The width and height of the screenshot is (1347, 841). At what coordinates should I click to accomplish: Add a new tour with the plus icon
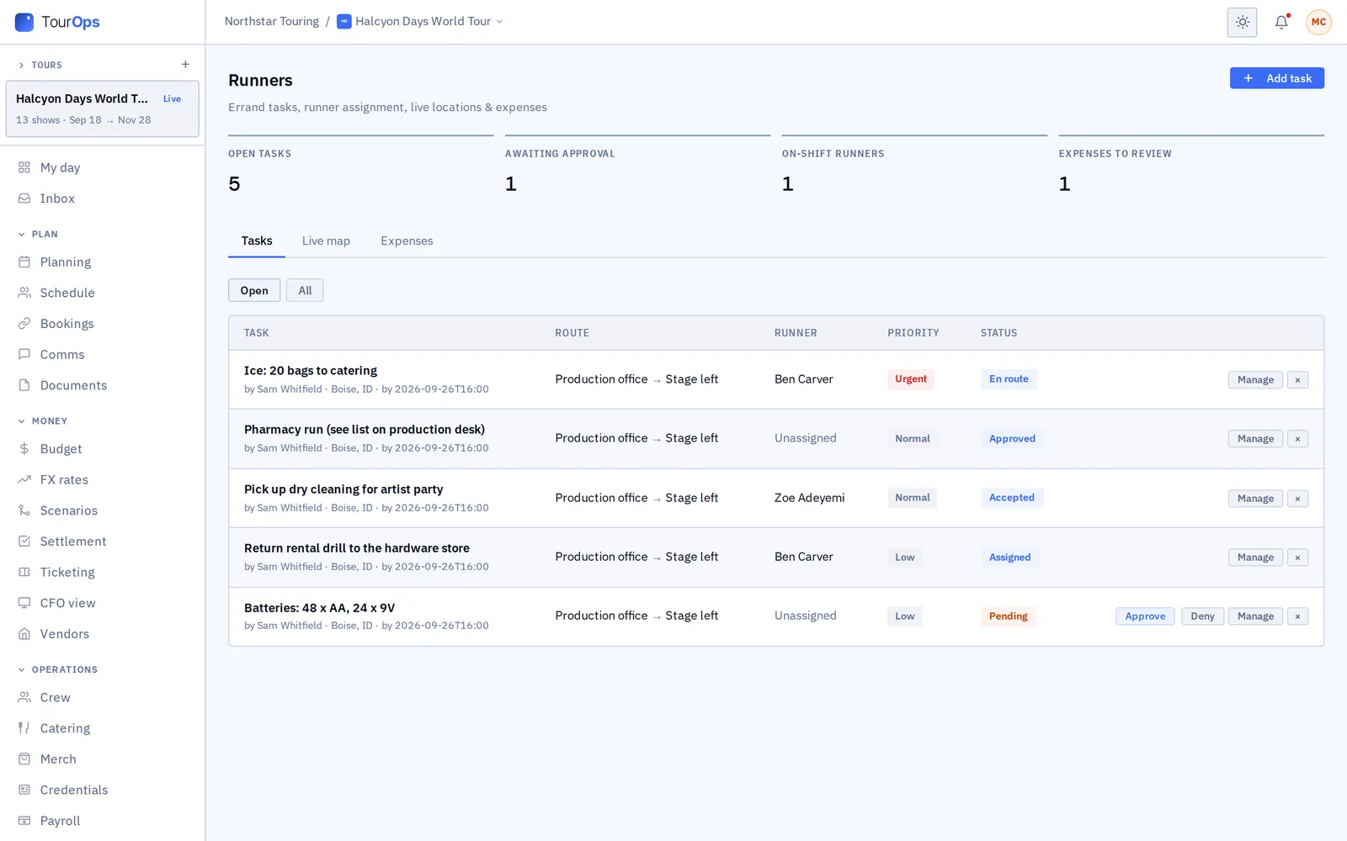185,65
